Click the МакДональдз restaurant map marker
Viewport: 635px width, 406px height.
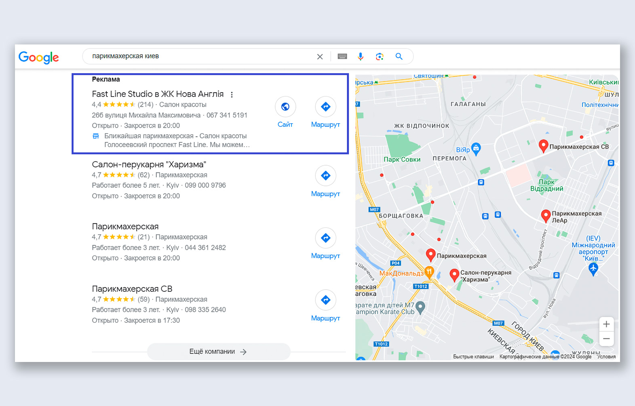click(x=429, y=272)
